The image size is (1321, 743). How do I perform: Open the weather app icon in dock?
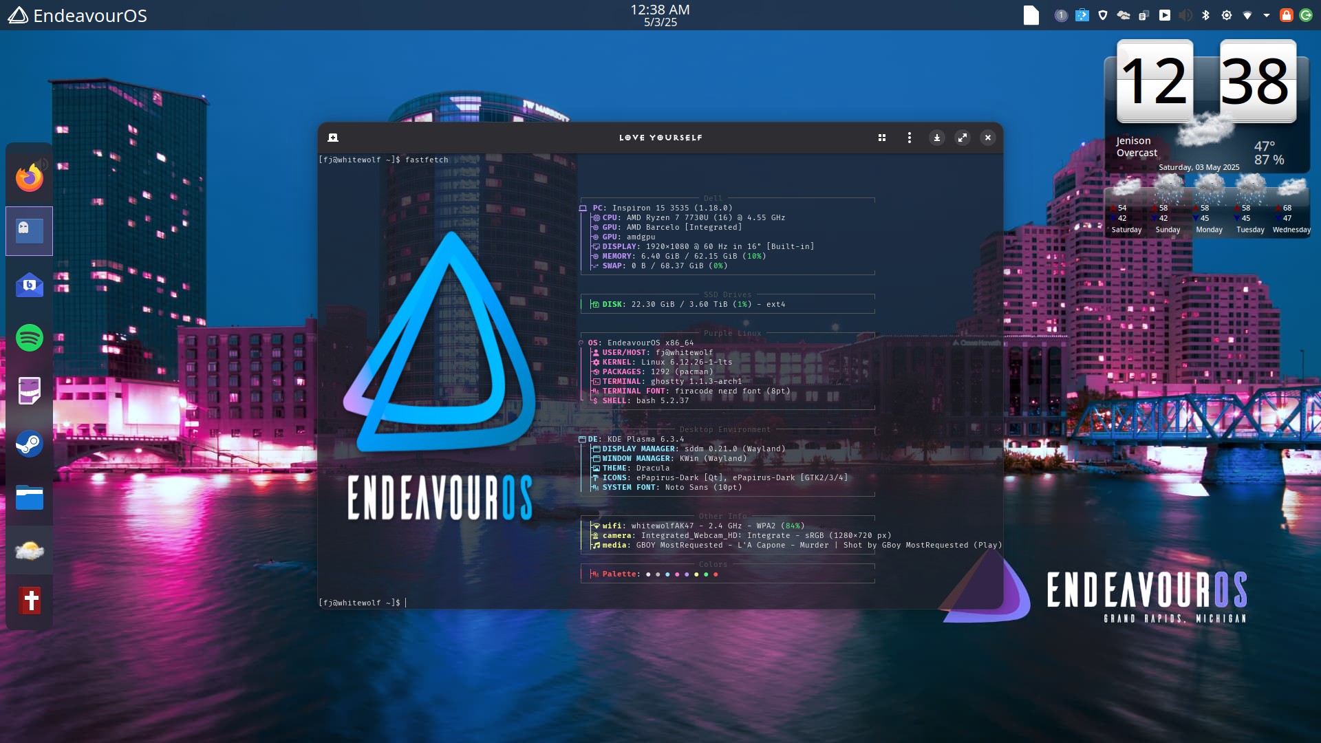[x=30, y=550]
